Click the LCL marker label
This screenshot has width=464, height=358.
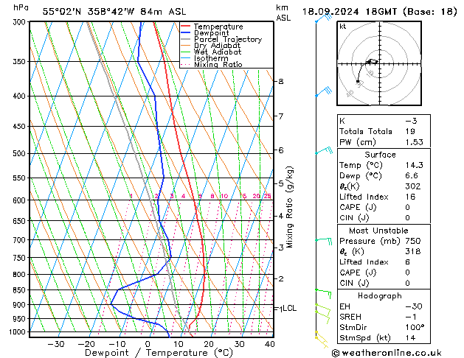289,309
